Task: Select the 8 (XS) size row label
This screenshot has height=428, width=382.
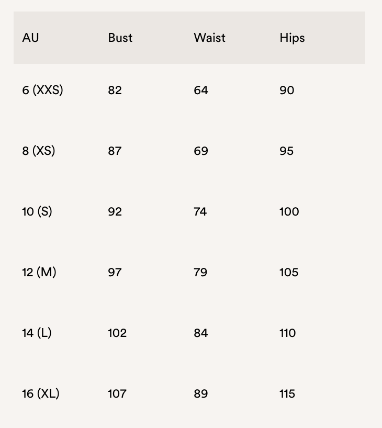Action: pyautogui.click(x=38, y=151)
